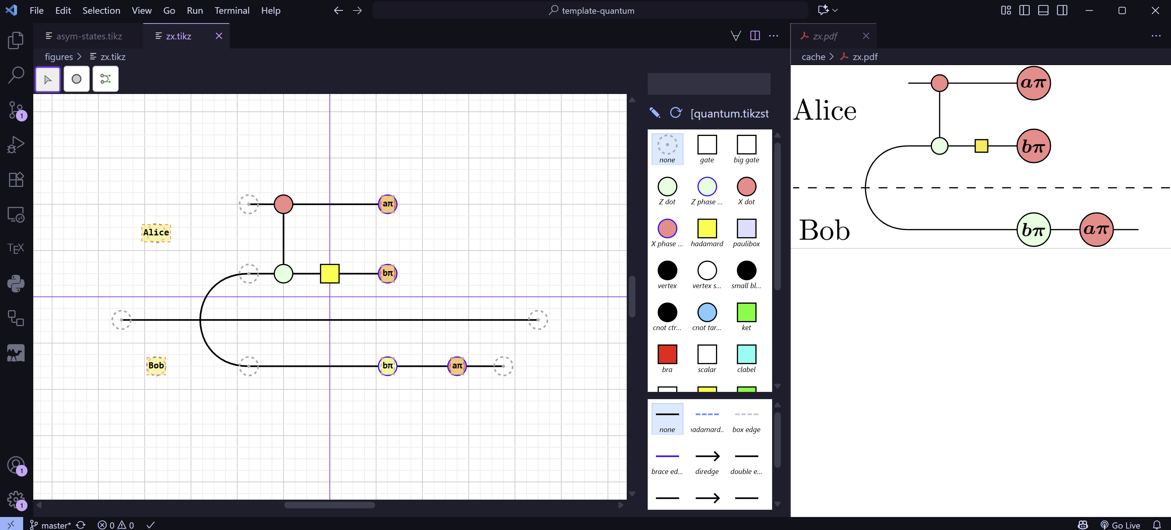Viewport: 1171px width, 530px height.
Task: Toggle the primary side bar layout
Action: tap(1024, 10)
